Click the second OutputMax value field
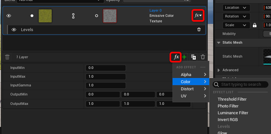 point(138,104)
